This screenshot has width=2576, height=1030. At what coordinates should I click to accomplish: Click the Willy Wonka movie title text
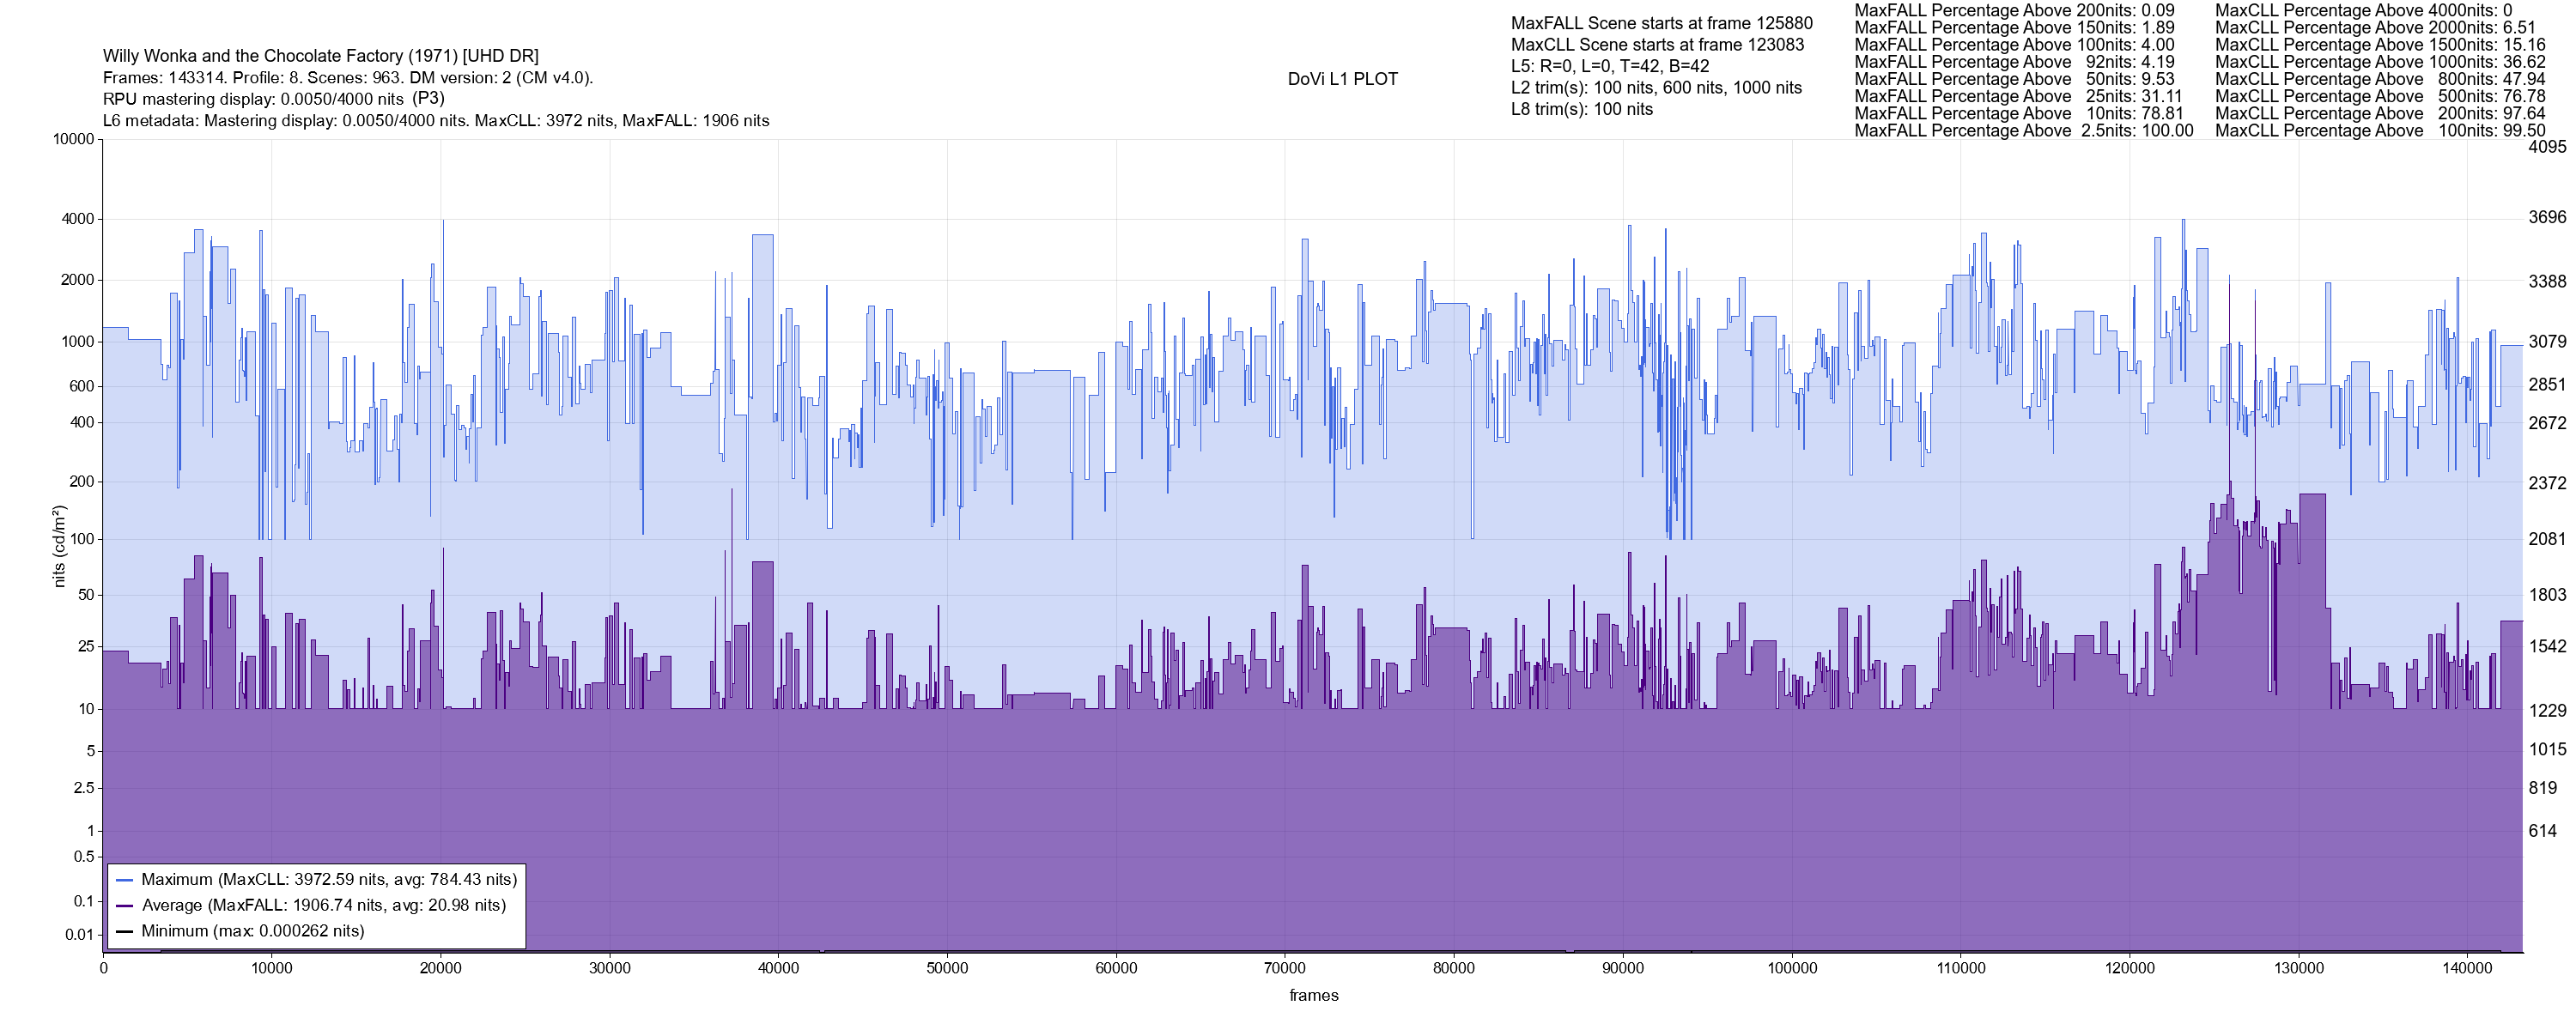320,56
